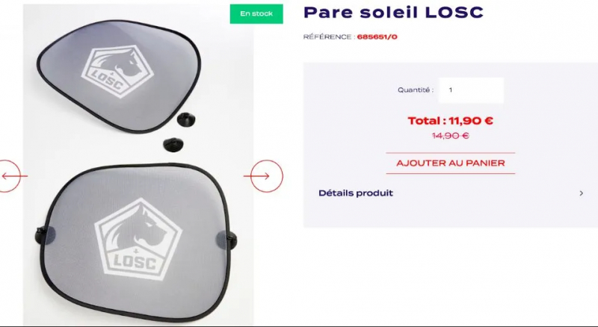Click the Quantité label text
Image resolution: width=598 pixels, height=327 pixels.
(416, 90)
